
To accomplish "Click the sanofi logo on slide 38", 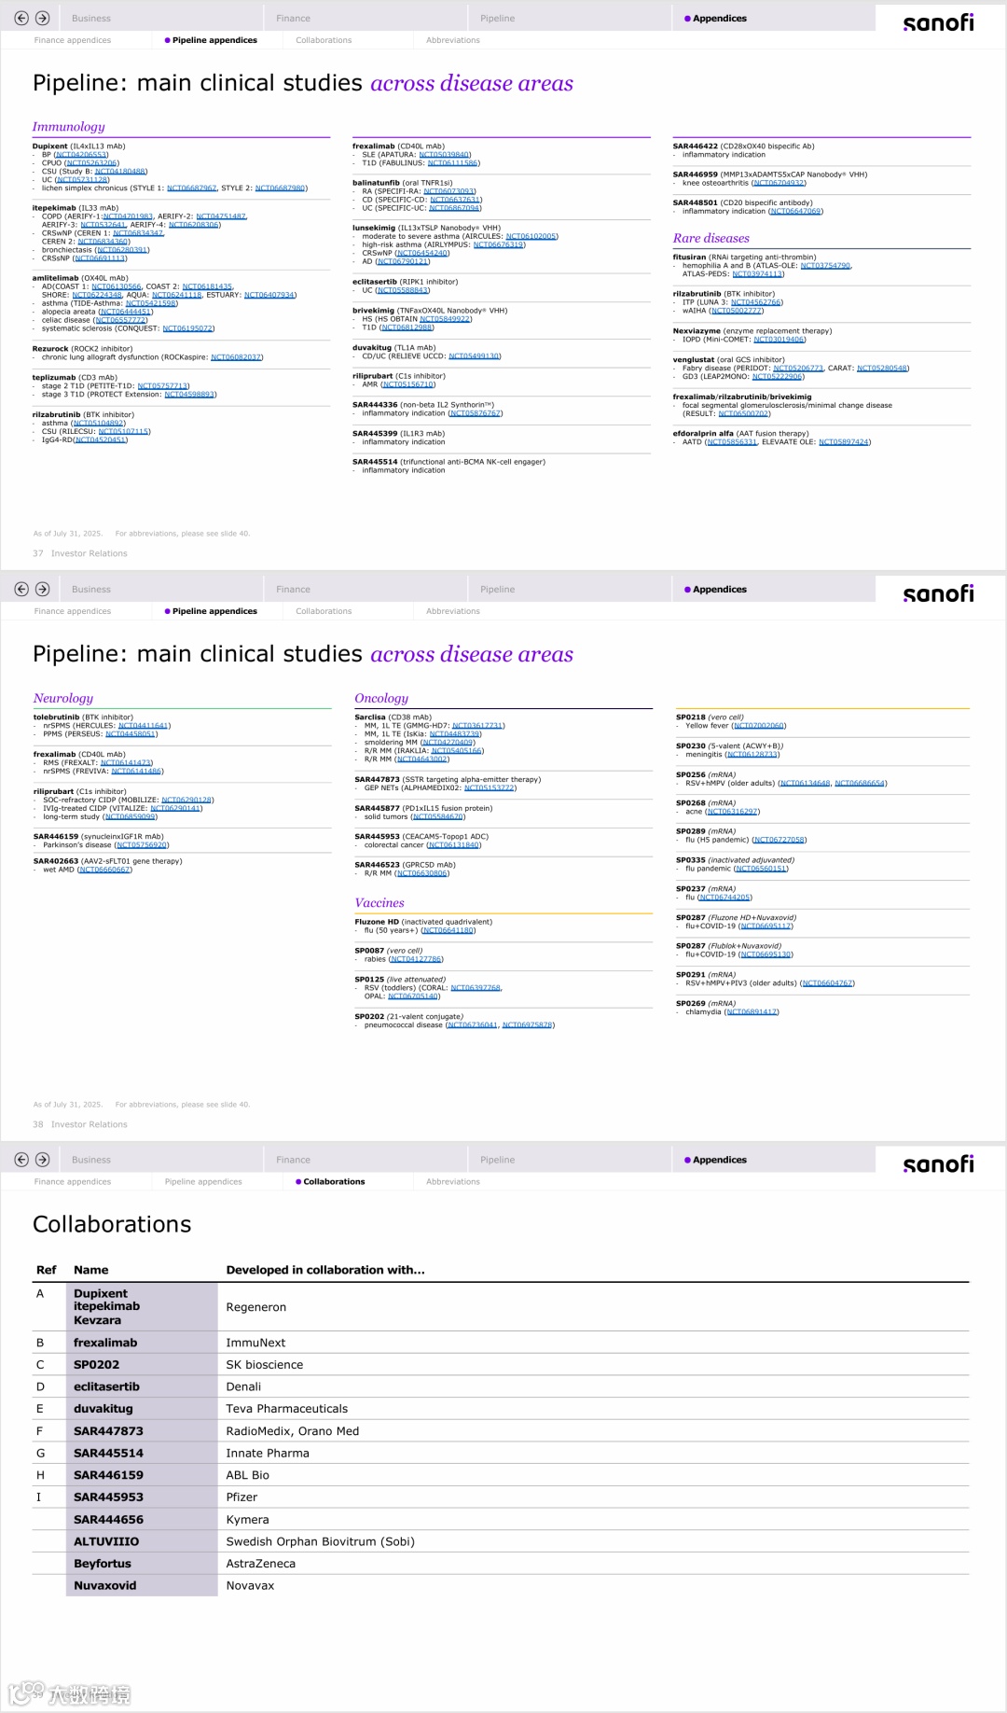I will (x=938, y=592).
